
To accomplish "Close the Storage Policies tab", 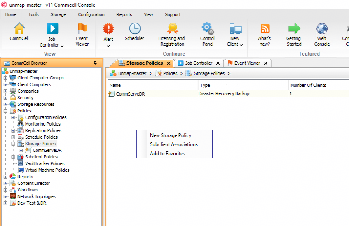I will pos(169,63).
